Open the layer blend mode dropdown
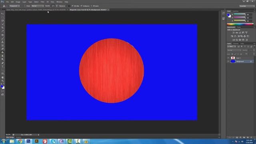The height and width of the screenshot is (144, 256). 234,50
